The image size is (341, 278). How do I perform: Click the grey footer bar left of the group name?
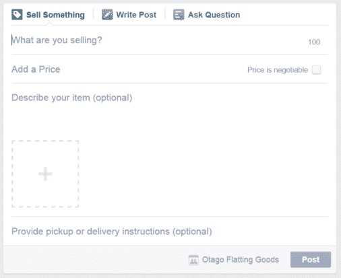point(96,260)
